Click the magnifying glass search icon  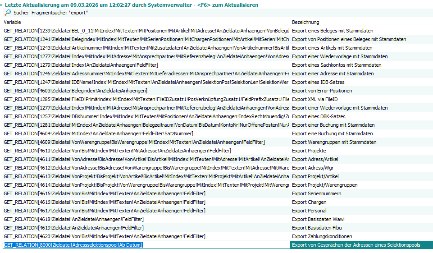tap(8, 13)
